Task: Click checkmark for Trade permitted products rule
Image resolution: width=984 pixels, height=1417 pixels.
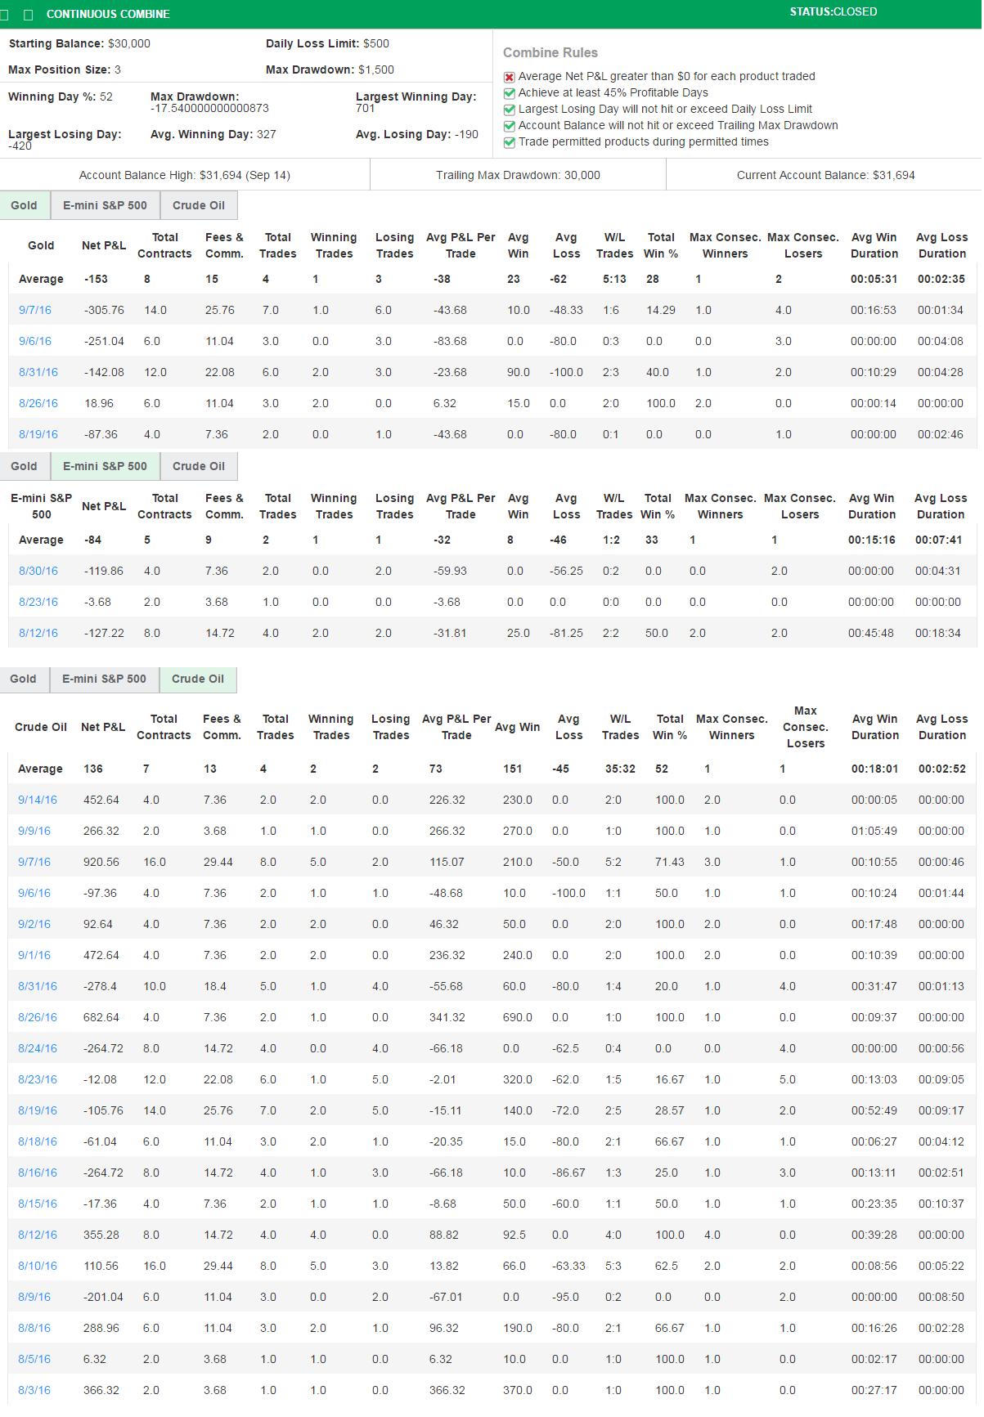Action: pyautogui.click(x=510, y=142)
